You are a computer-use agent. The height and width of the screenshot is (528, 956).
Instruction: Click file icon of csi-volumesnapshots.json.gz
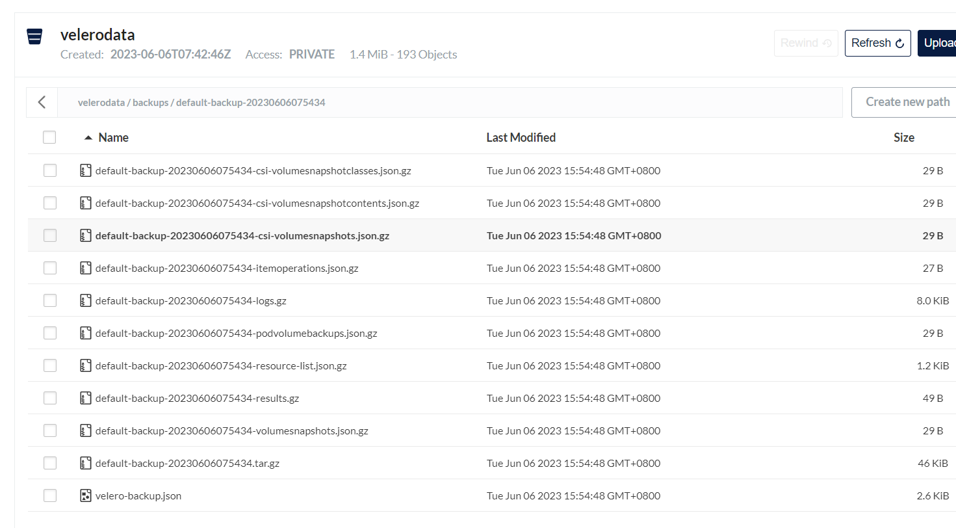coord(85,236)
